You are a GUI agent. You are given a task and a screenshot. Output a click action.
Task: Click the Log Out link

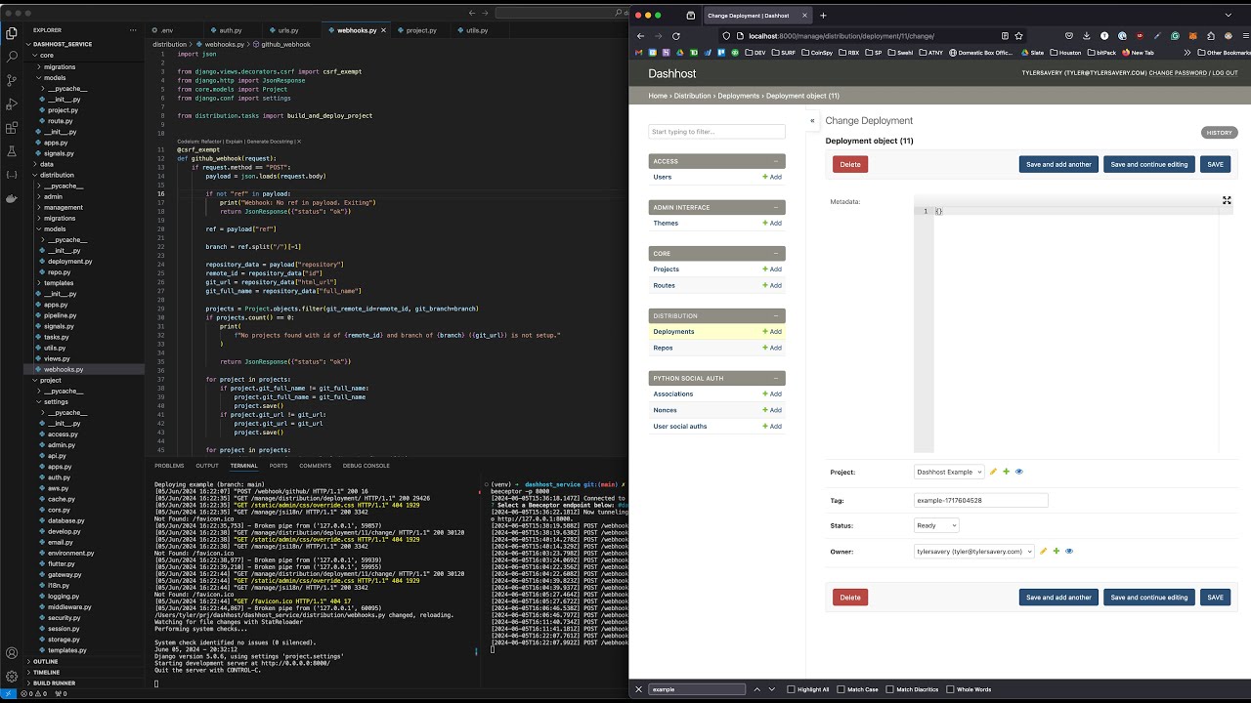coord(1225,73)
